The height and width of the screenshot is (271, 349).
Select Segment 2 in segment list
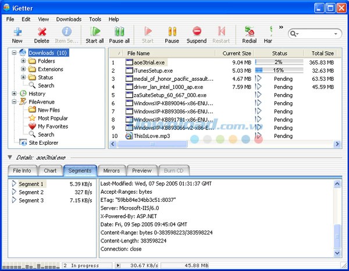(x=31, y=192)
